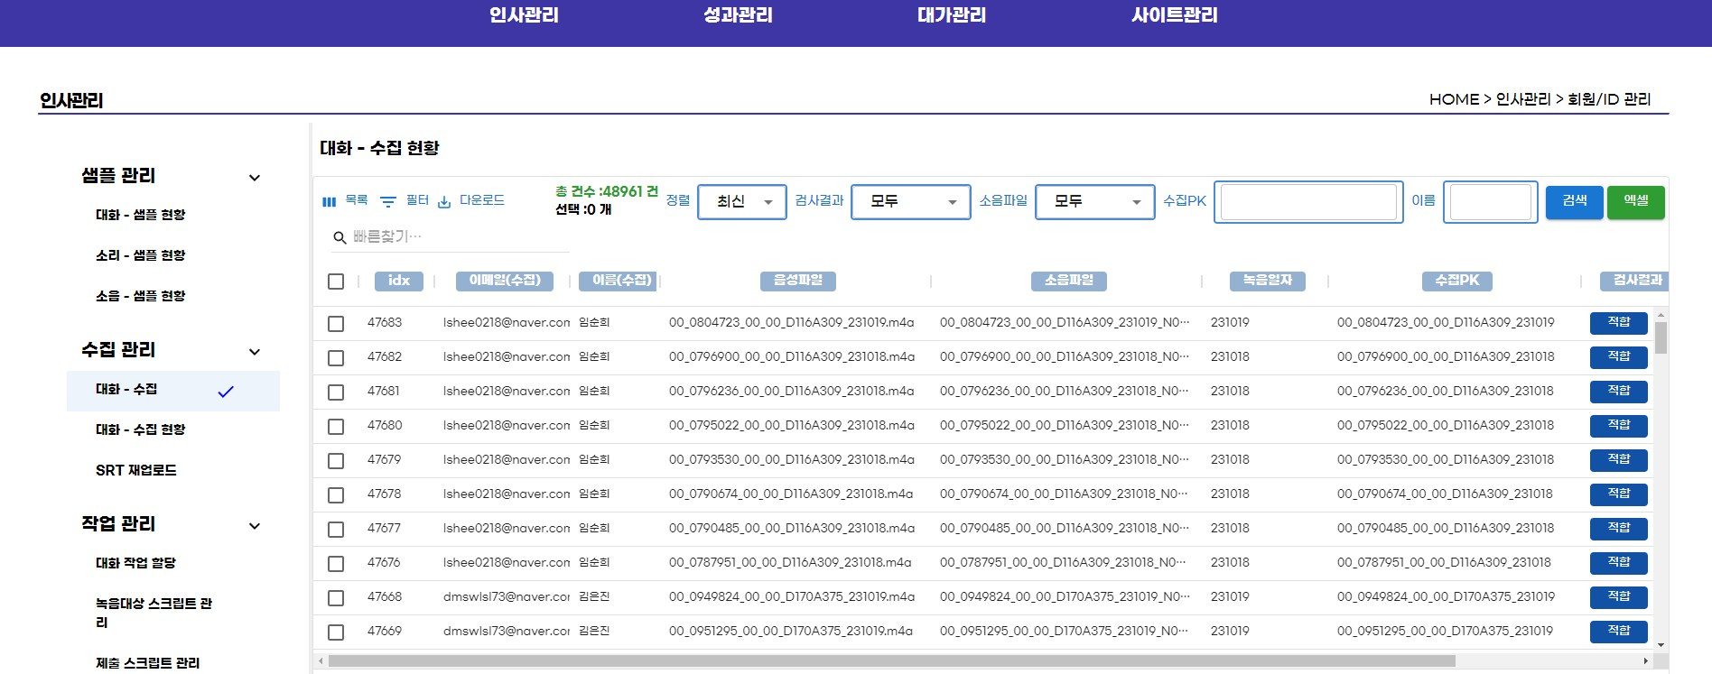
Task: Open the 필터 filter icon
Action: coord(388,201)
